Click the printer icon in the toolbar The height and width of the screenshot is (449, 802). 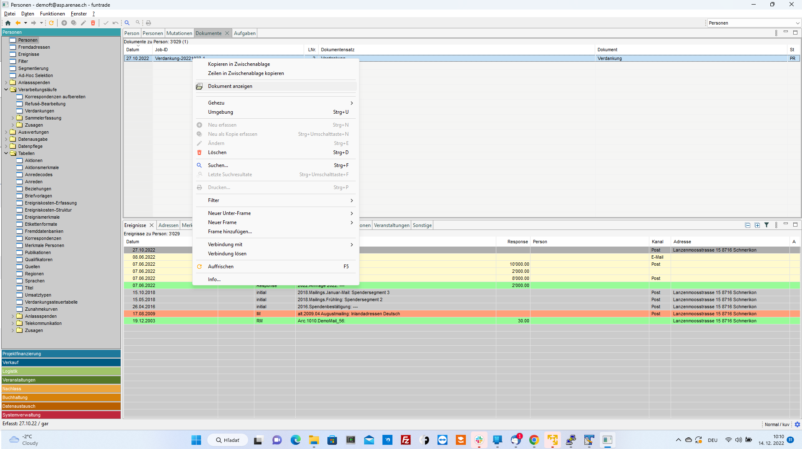tap(148, 23)
